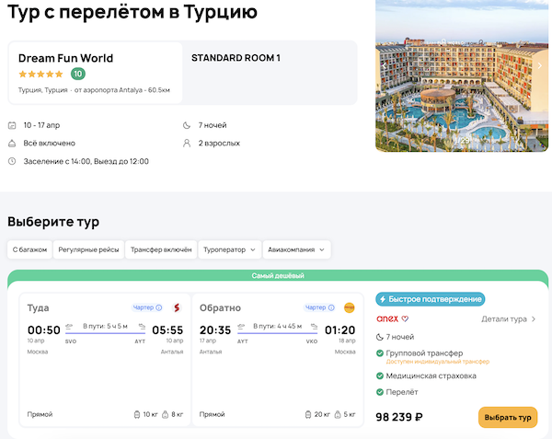Image resolution: width=552 pixels, height=439 pixels.
Task: Toggle the Трансфер включён filter
Action: point(161,249)
